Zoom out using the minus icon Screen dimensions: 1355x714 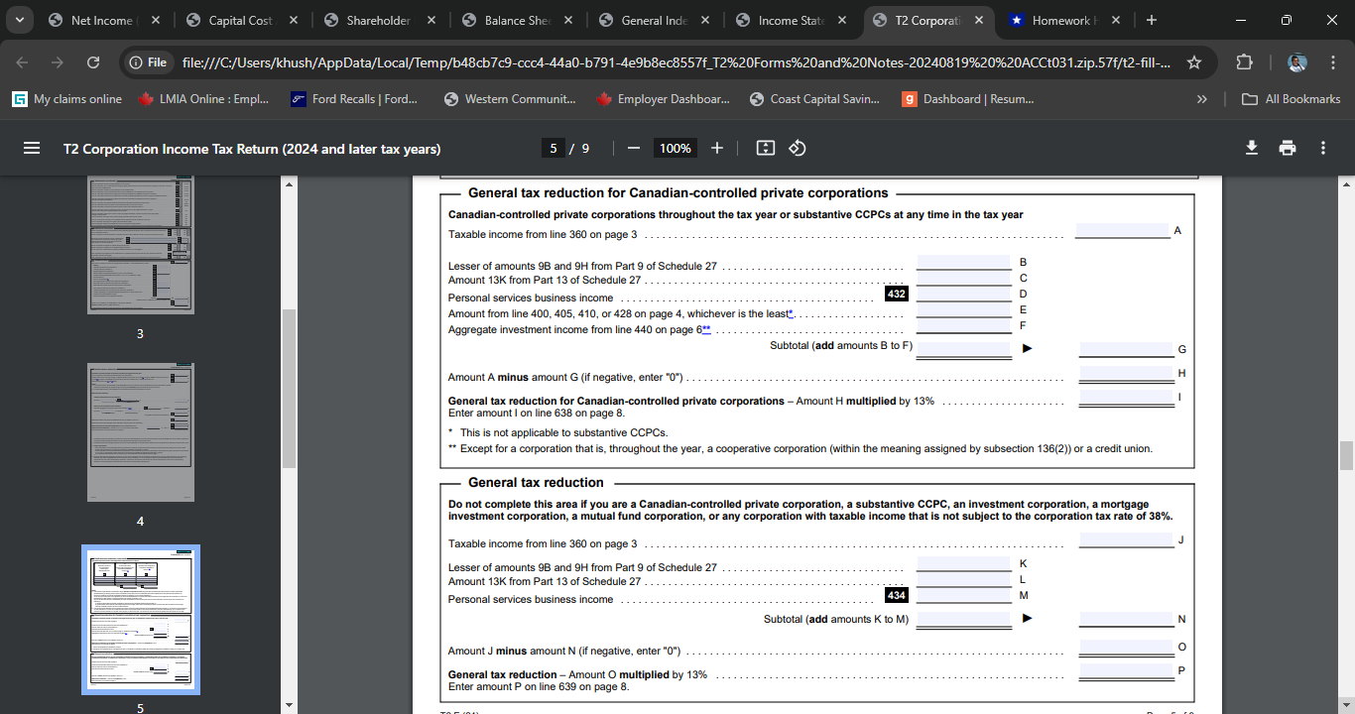click(x=633, y=147)
